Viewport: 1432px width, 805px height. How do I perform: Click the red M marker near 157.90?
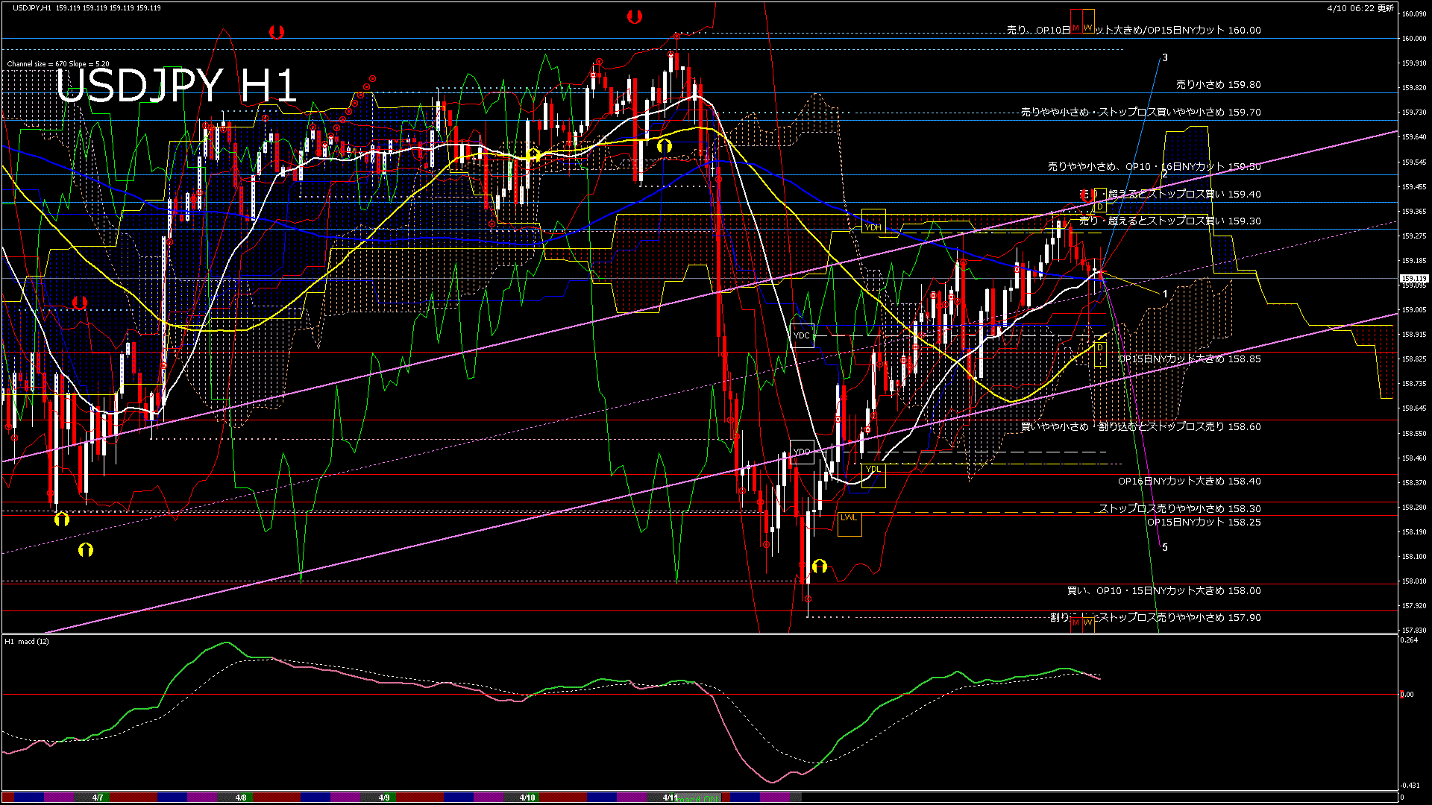tap(1076, 623)
